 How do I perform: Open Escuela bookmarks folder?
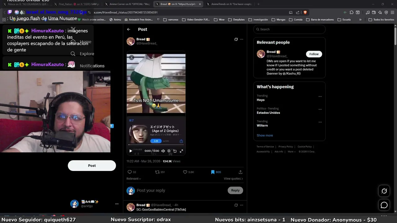coord(344,20)
